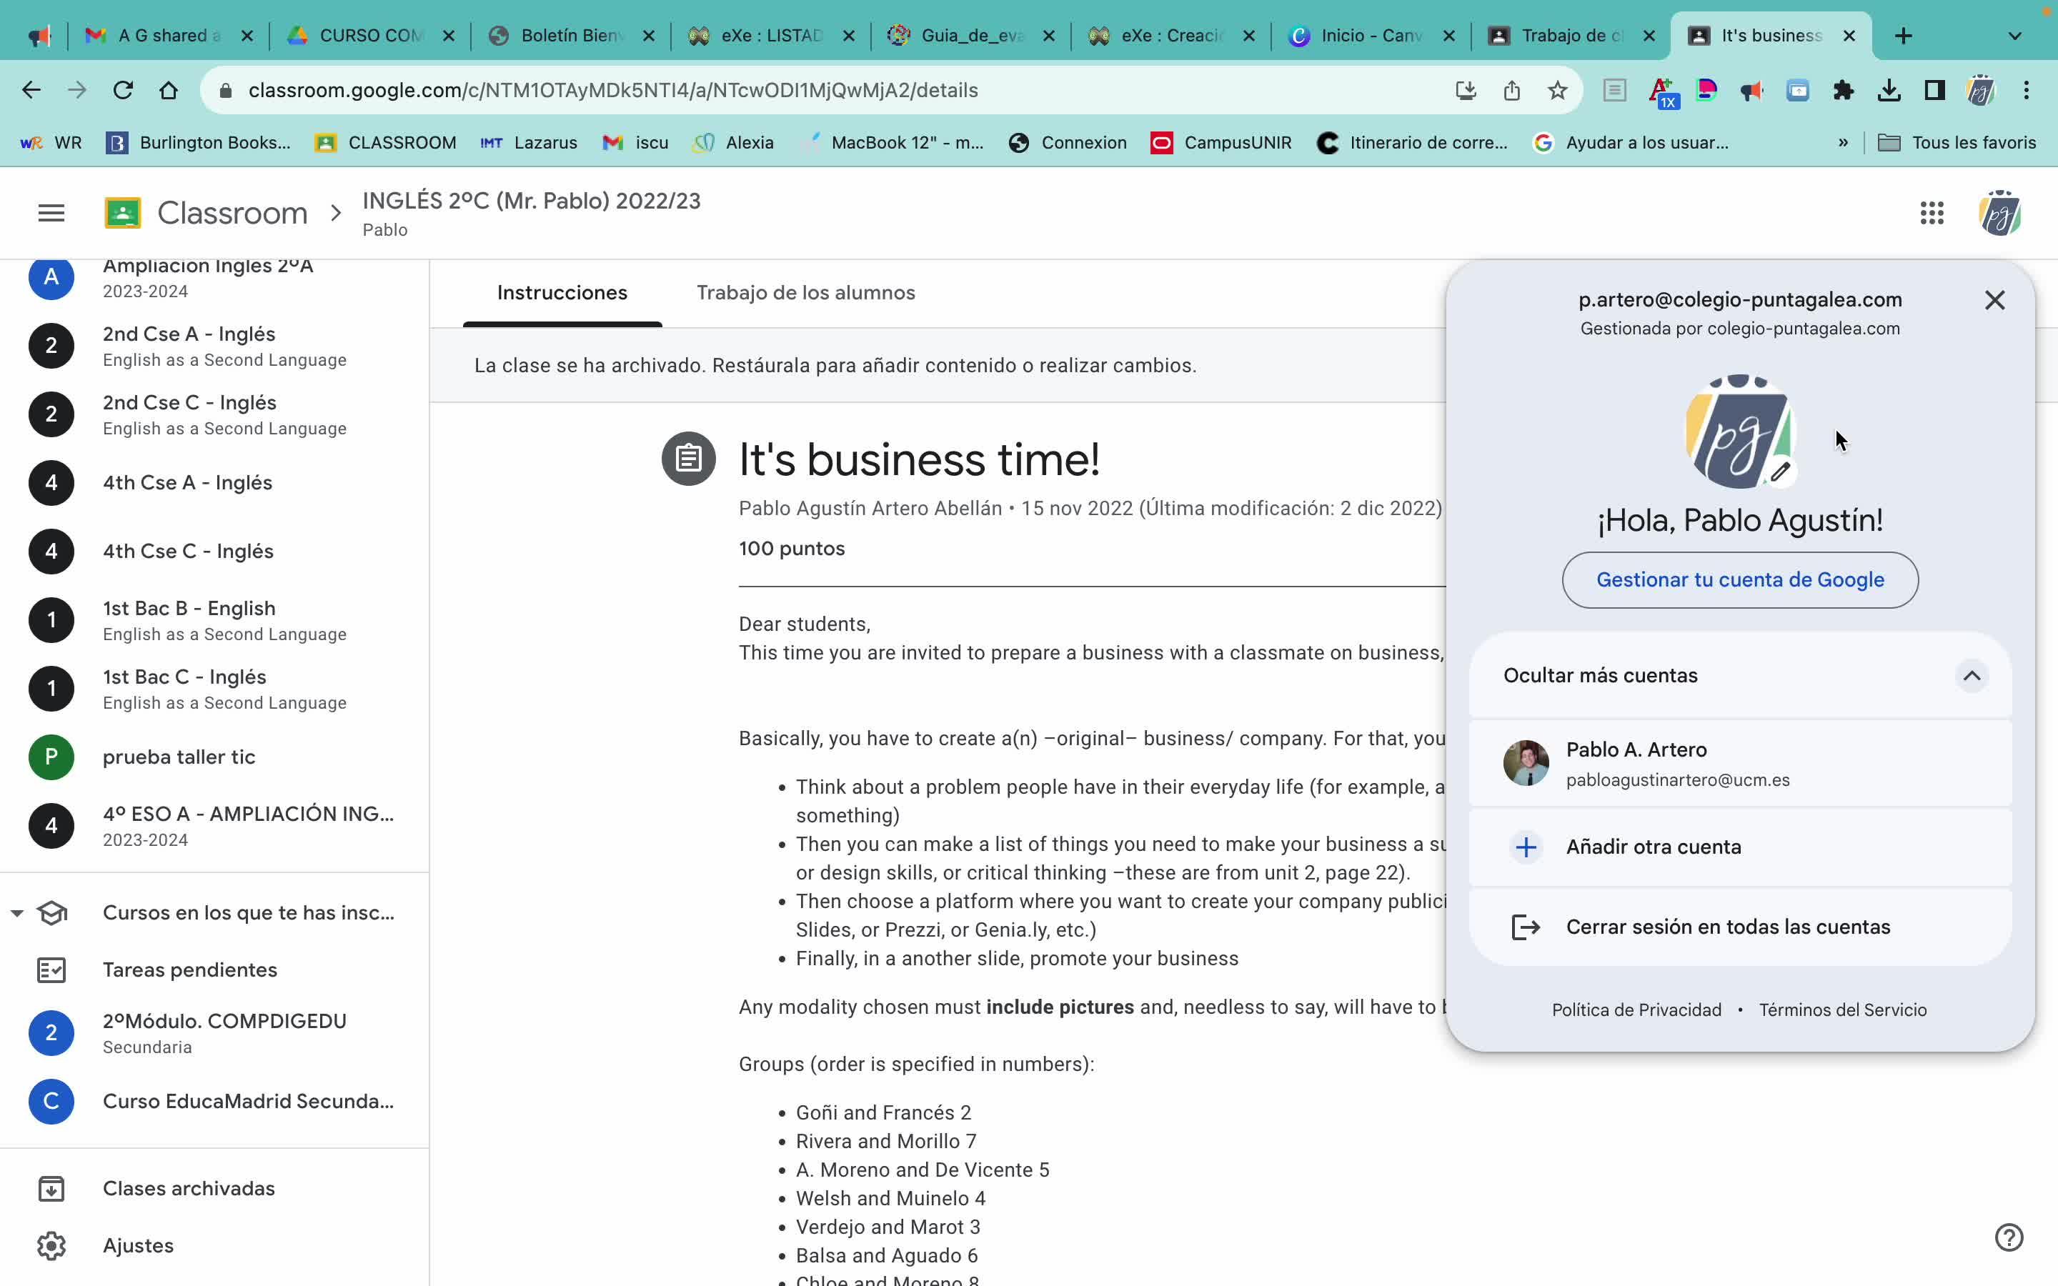This screenshot has width=2058, height=1286.
Task: Expand the Chrome tab search dropdown
Action: point(2014,36)
